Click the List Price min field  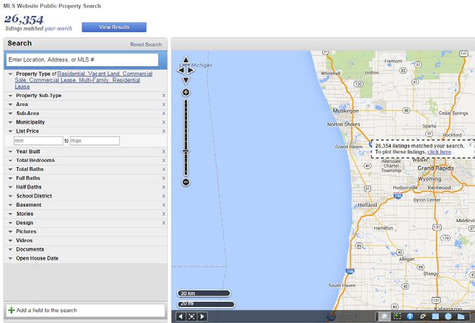click(x=39, y=141)
